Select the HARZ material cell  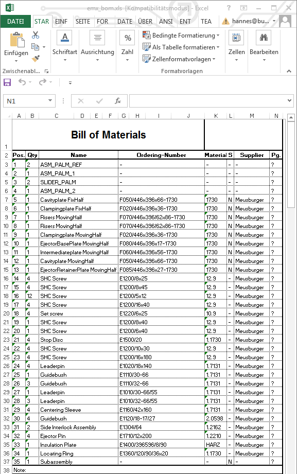[216, 445]
